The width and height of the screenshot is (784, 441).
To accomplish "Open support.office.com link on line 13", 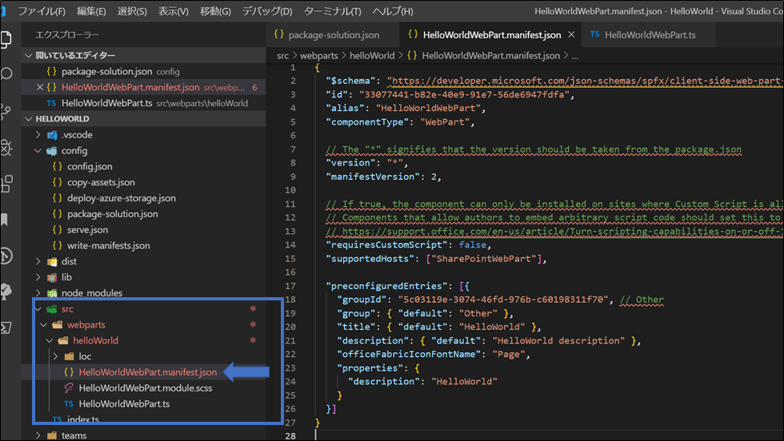I will click(x=563, y=231).
